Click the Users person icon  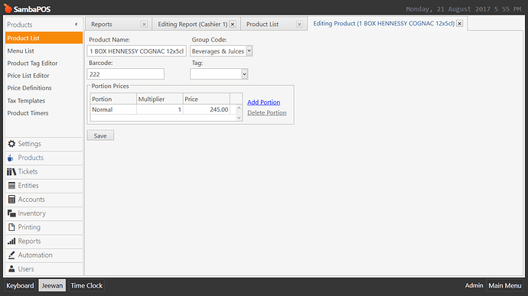click(11, 268)
